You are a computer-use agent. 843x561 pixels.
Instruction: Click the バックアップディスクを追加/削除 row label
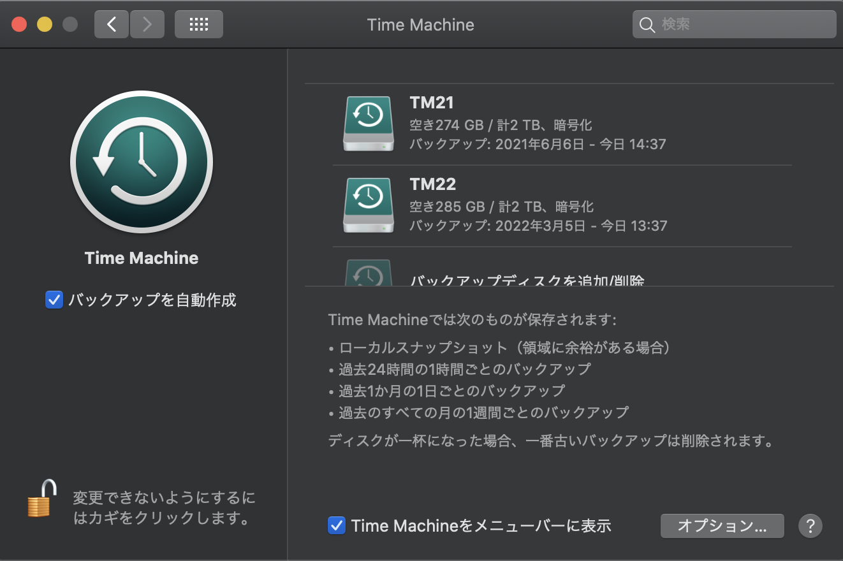point(527,280)
